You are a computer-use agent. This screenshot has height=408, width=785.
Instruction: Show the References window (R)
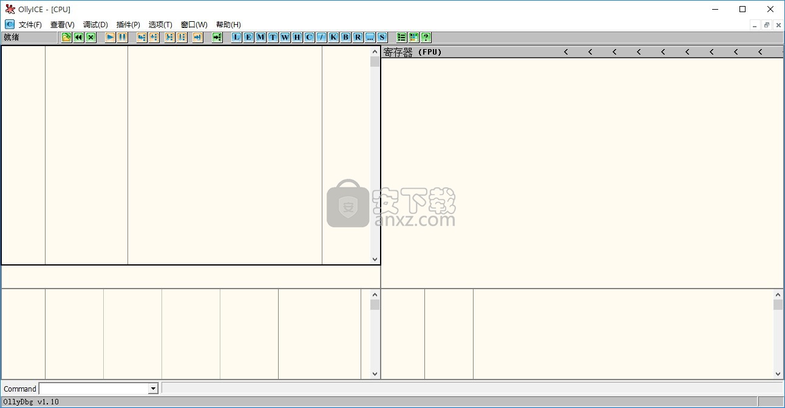coord(358,38)
